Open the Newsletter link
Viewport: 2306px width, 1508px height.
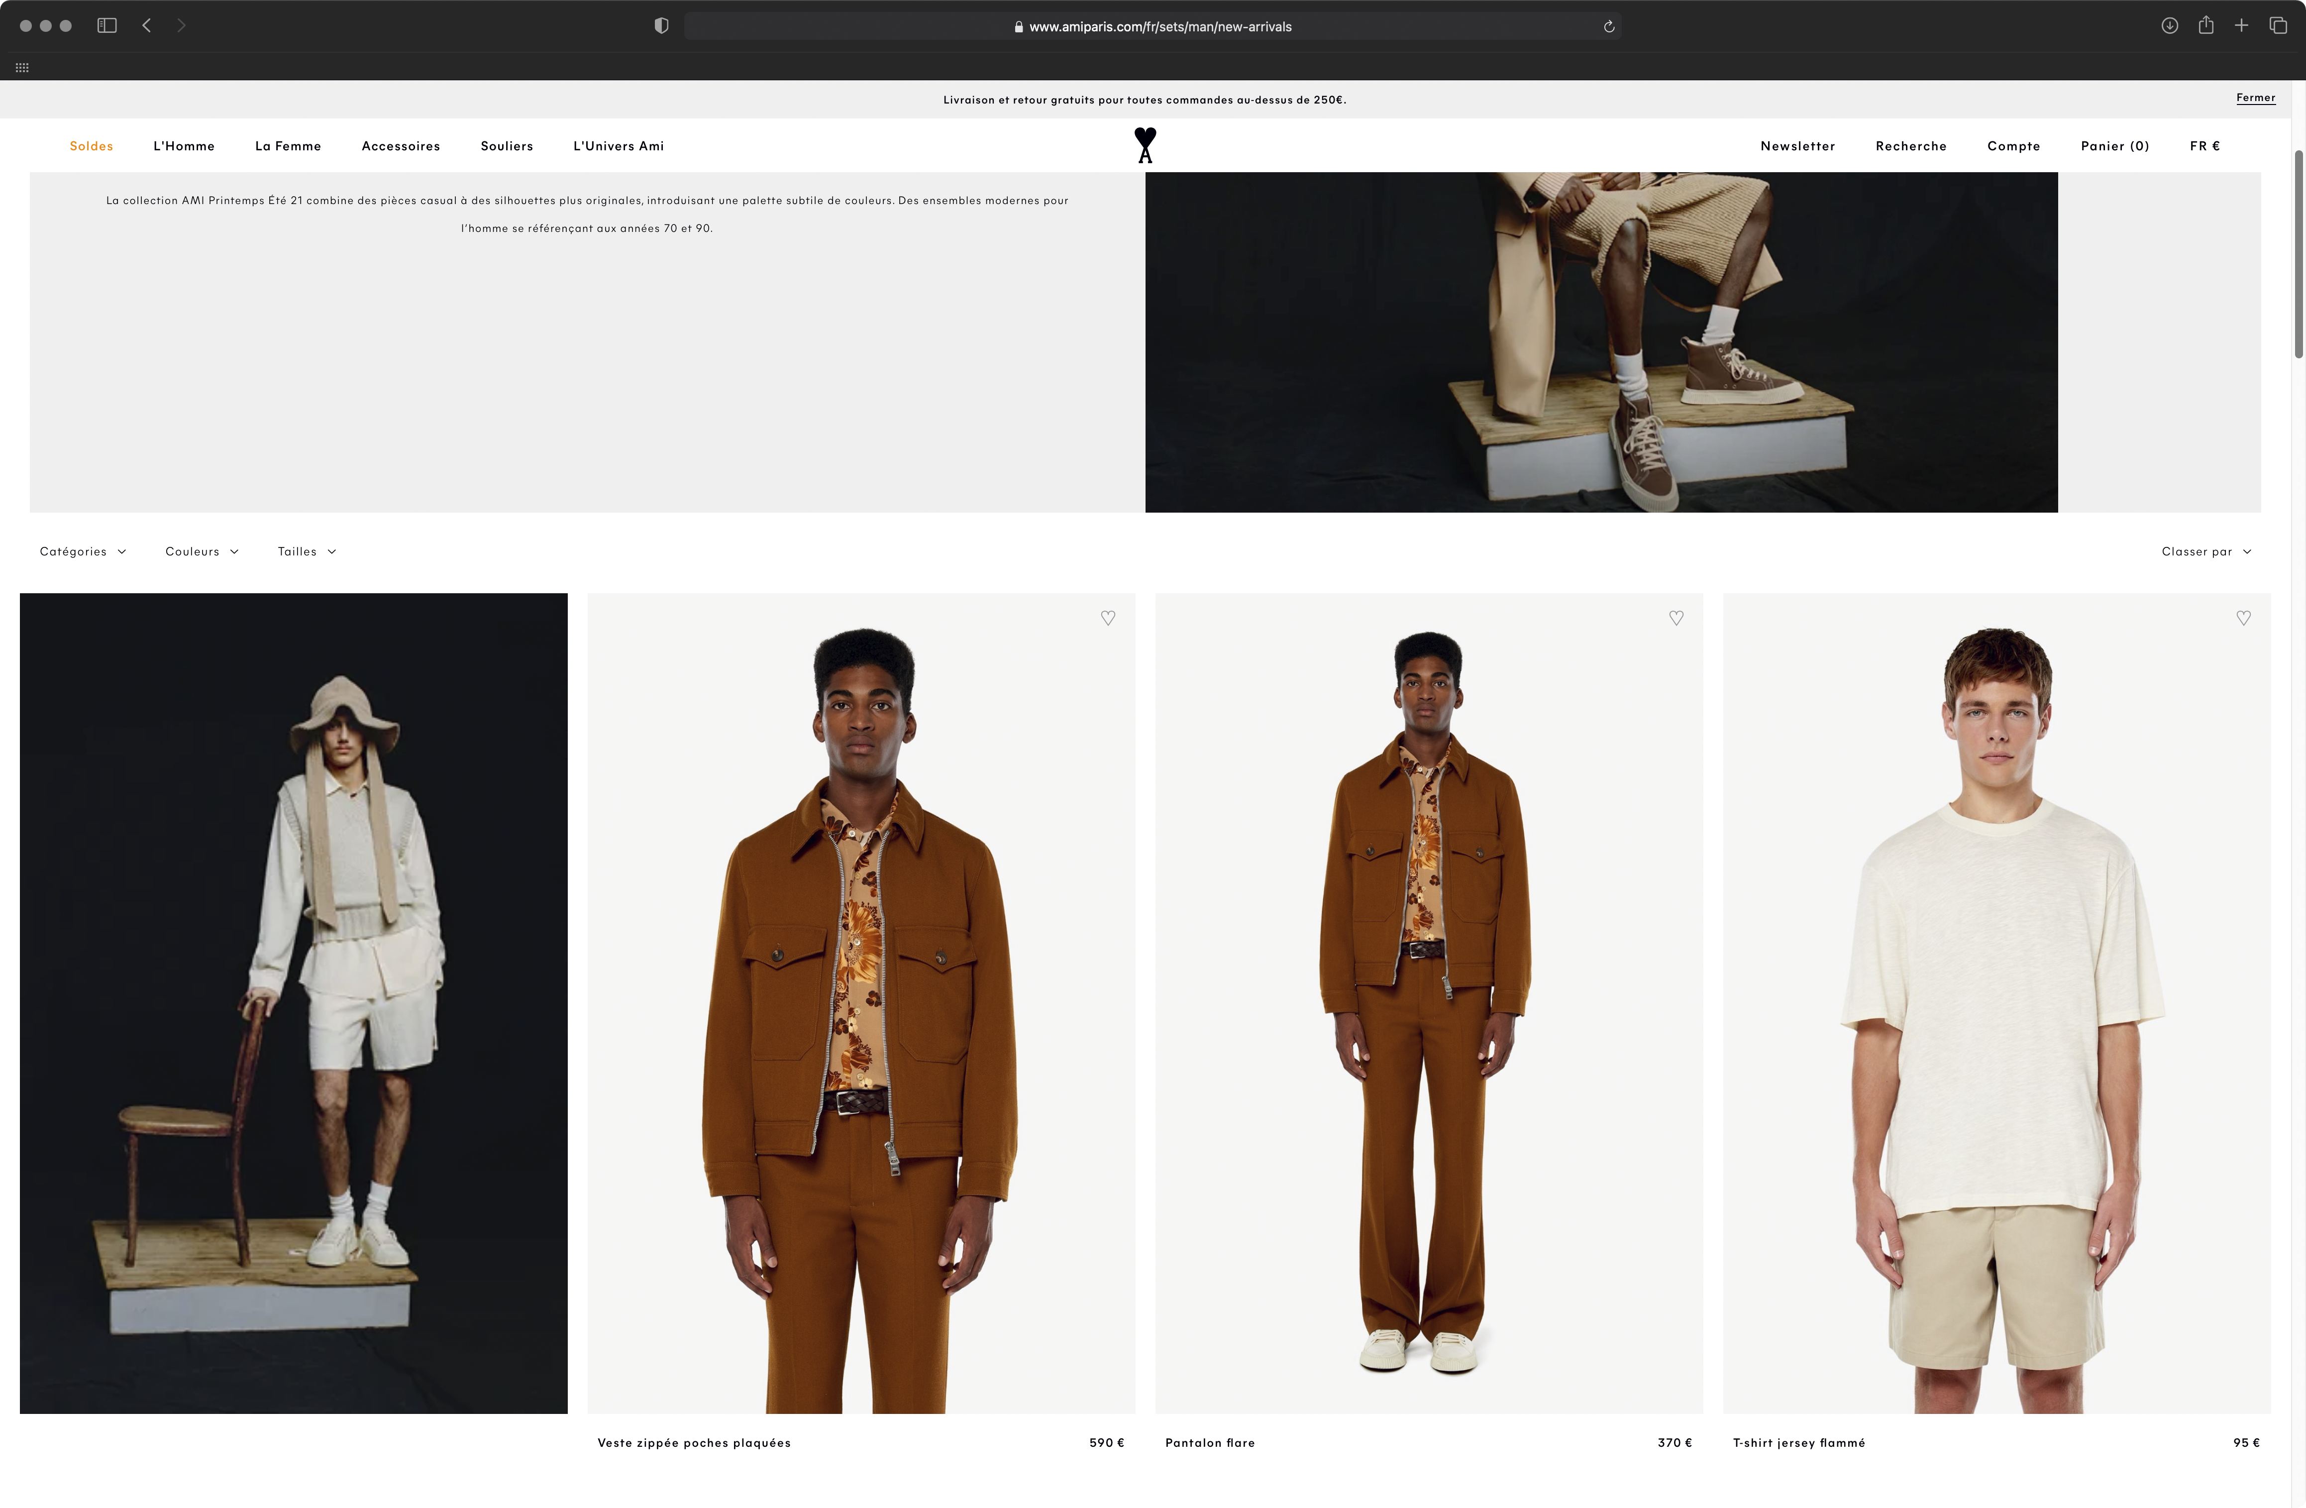[x=1797, y=146]
